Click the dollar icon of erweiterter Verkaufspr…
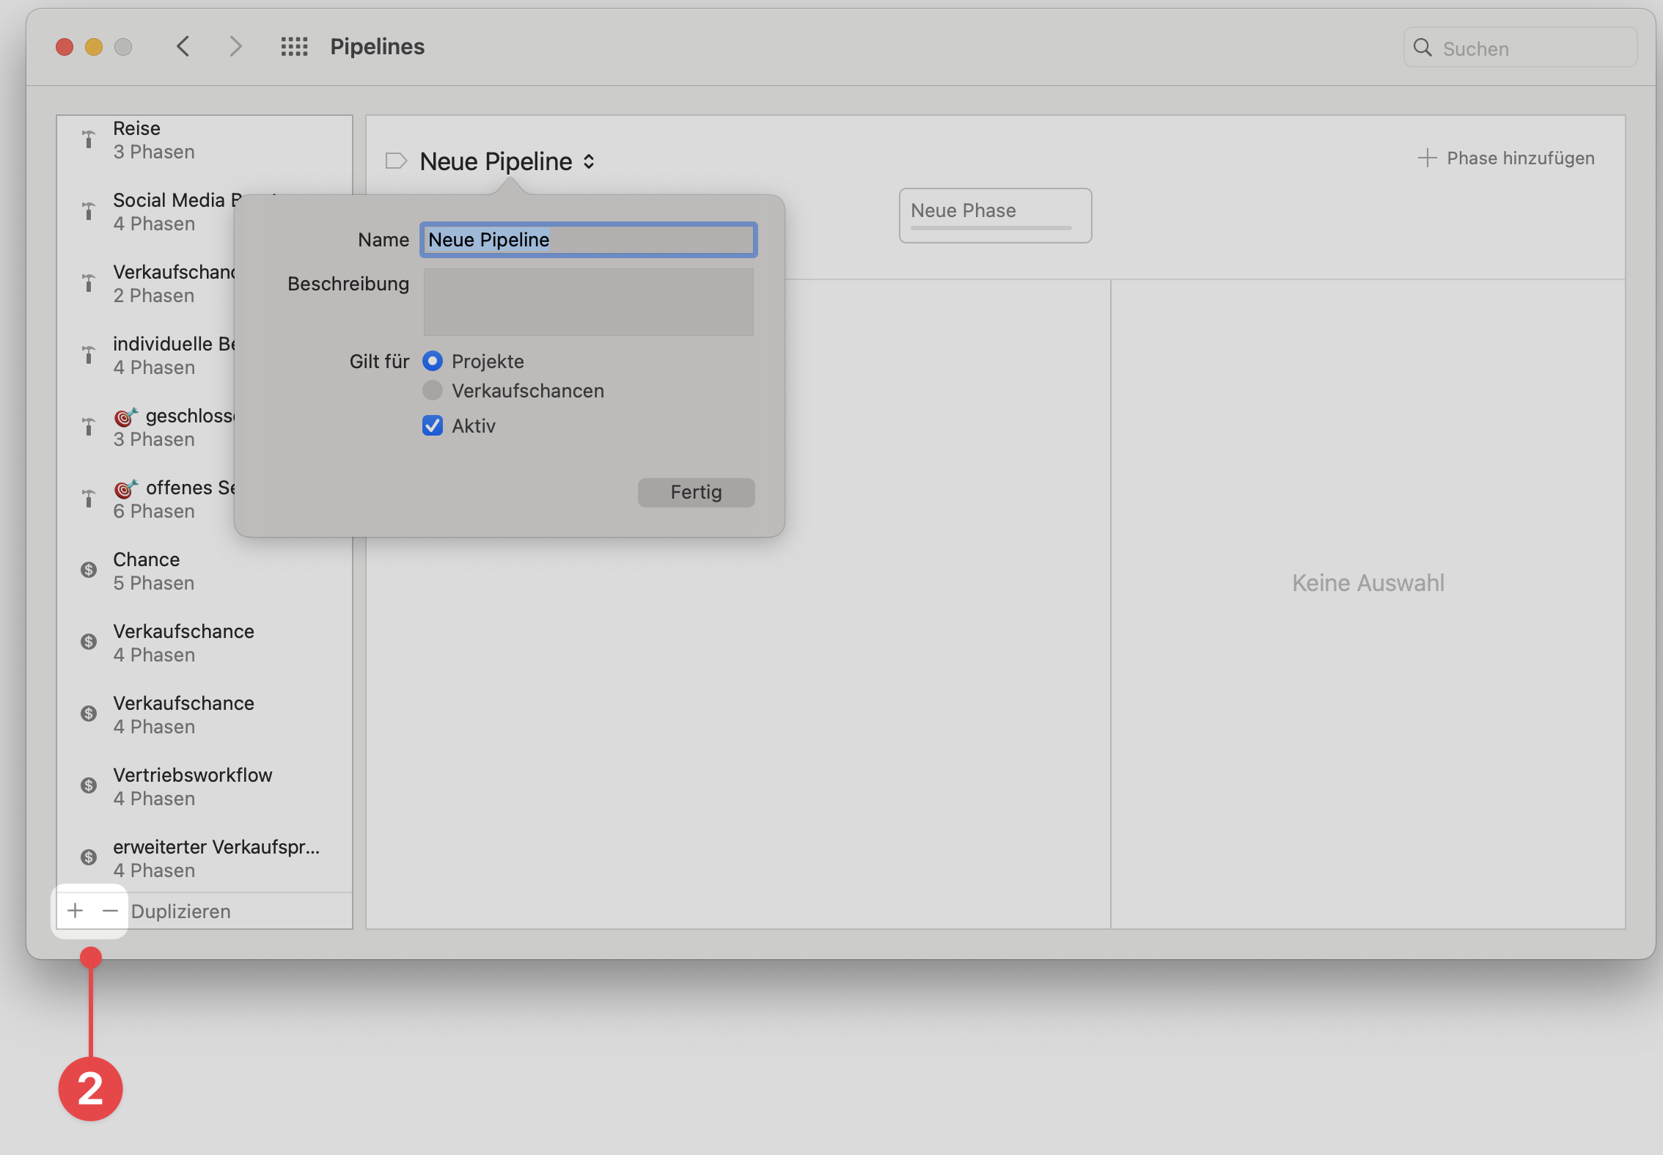 point(89,857)
